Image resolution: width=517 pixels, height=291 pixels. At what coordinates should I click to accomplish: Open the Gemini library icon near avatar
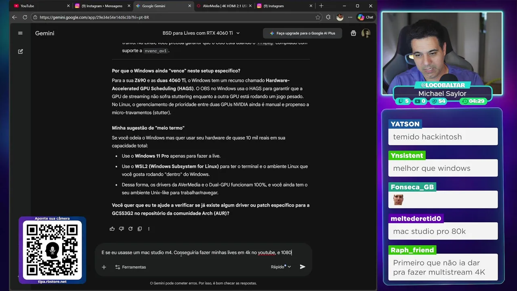click(353, 33)
